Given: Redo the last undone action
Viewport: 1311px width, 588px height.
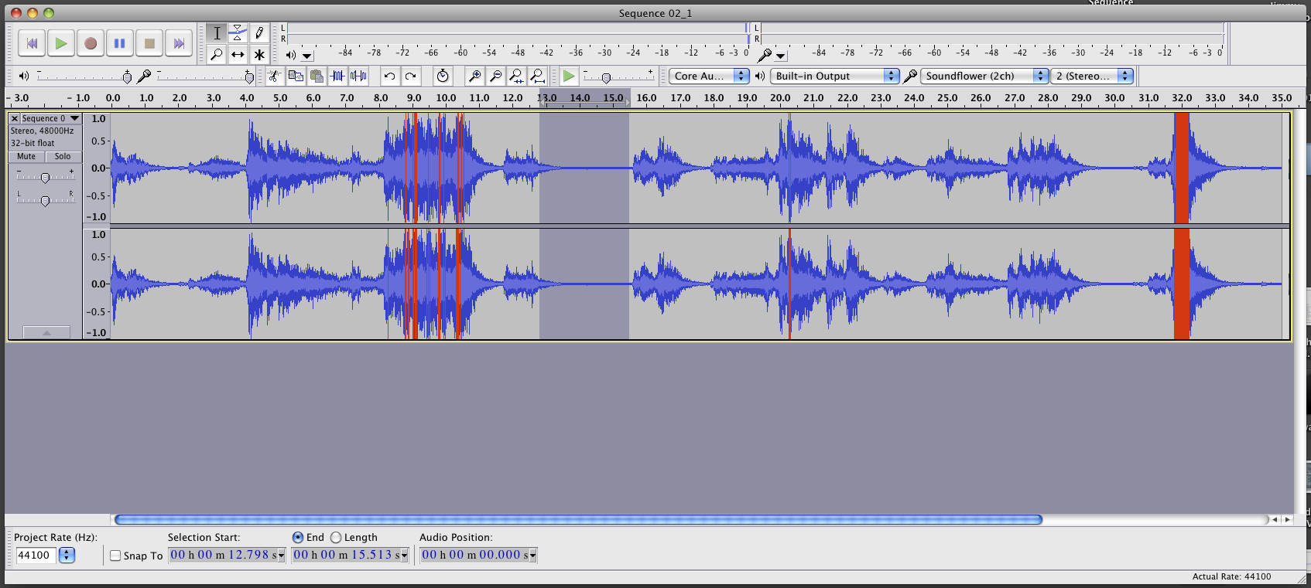Looking at the screenshot, I should coord(411,76).
